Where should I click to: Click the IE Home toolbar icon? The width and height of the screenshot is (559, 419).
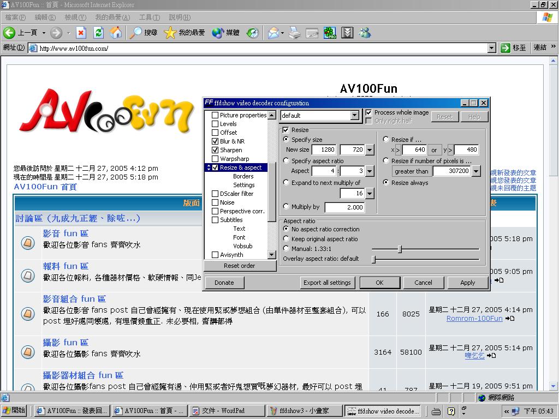pyautogui.click(x=116, y=33)
